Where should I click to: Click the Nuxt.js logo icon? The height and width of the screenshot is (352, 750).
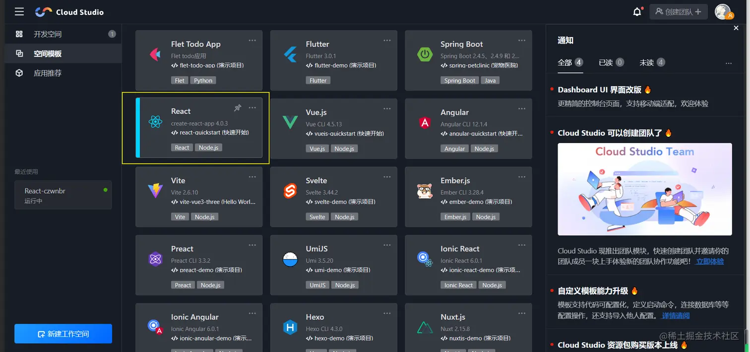point(425,327)
